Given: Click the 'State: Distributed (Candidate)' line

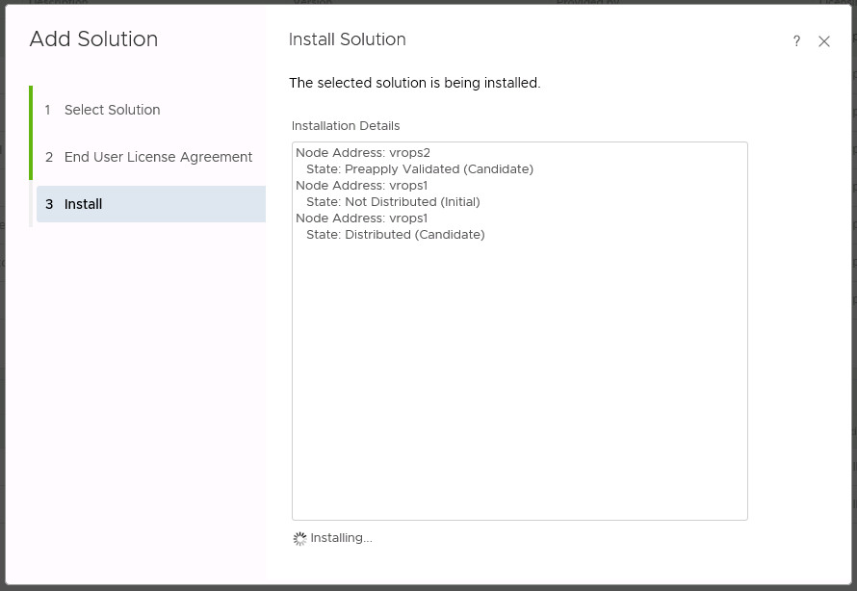Looking at the screenshot, I should point(395,235).
